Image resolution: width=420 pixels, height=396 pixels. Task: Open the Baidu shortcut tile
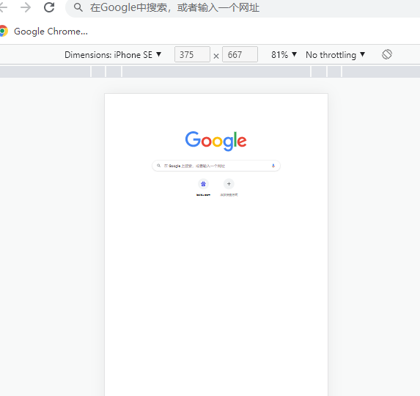tap(203, 187)
